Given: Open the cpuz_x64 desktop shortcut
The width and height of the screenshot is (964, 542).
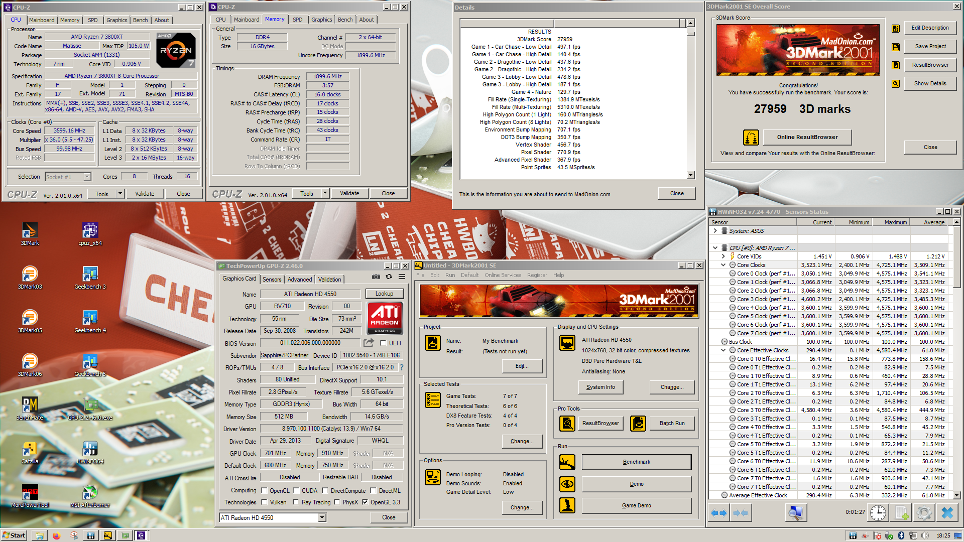Looking at the screenshot, I should (90, 233).
